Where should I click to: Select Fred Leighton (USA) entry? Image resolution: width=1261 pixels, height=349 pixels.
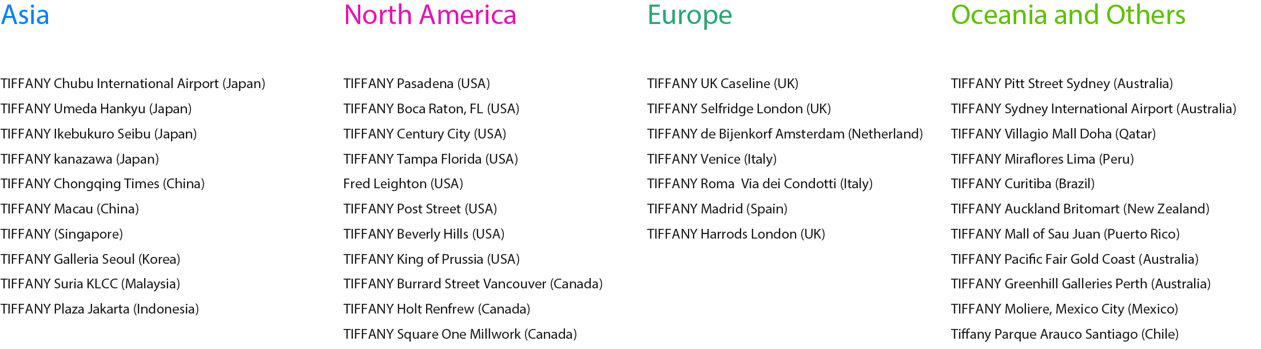[x=403, y=184]
